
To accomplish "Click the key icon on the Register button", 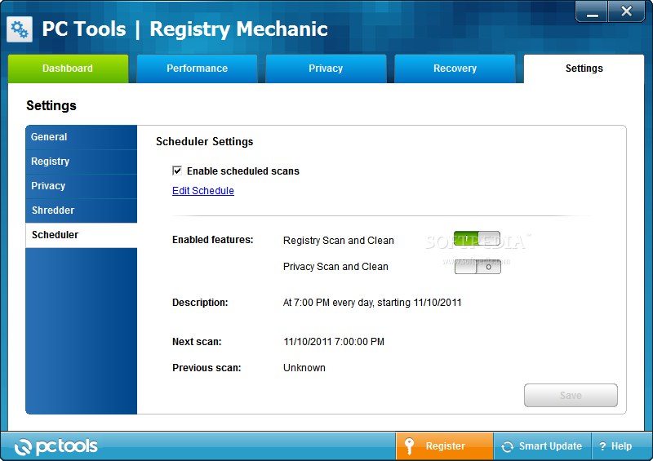I will pos(410,446).
